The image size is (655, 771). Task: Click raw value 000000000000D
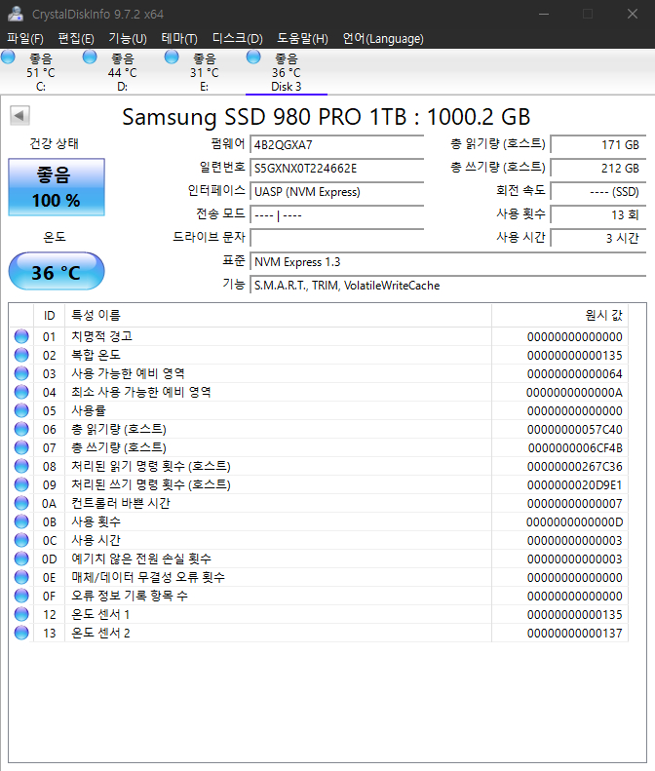point(574,522)
